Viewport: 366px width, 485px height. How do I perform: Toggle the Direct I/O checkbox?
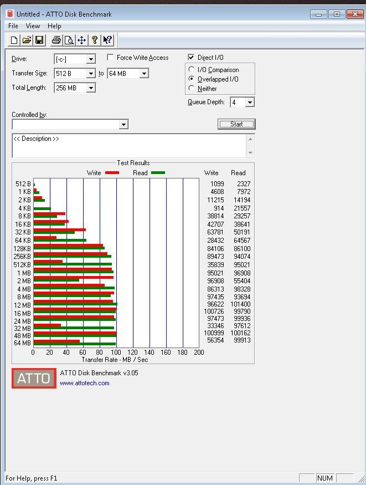pyautogui.click(x=191, y=57)
